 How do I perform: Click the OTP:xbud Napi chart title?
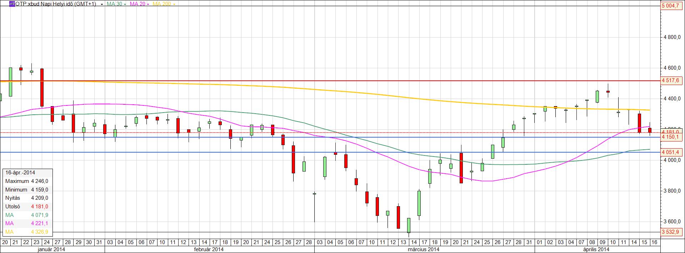coord(56,4)
